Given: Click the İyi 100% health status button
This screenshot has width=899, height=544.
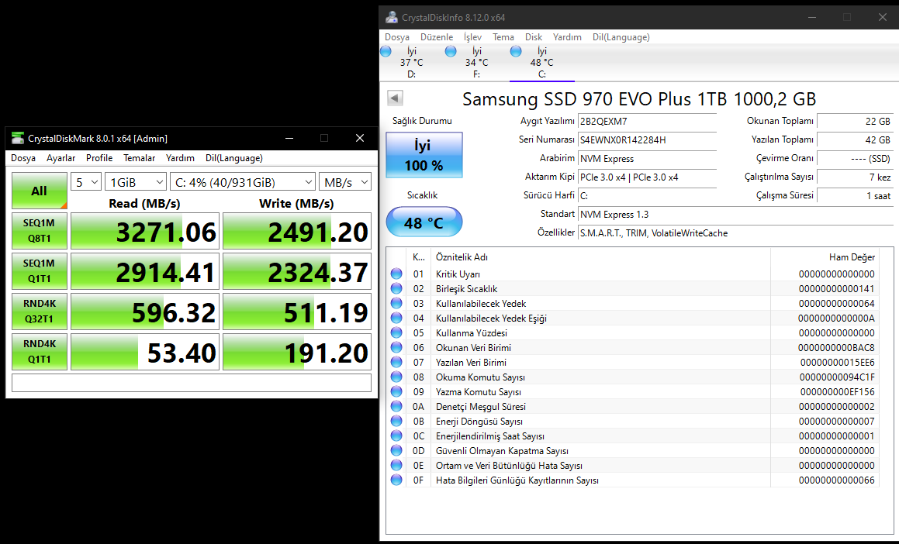Looking at the screenshot, I should (x=424, y=155).
